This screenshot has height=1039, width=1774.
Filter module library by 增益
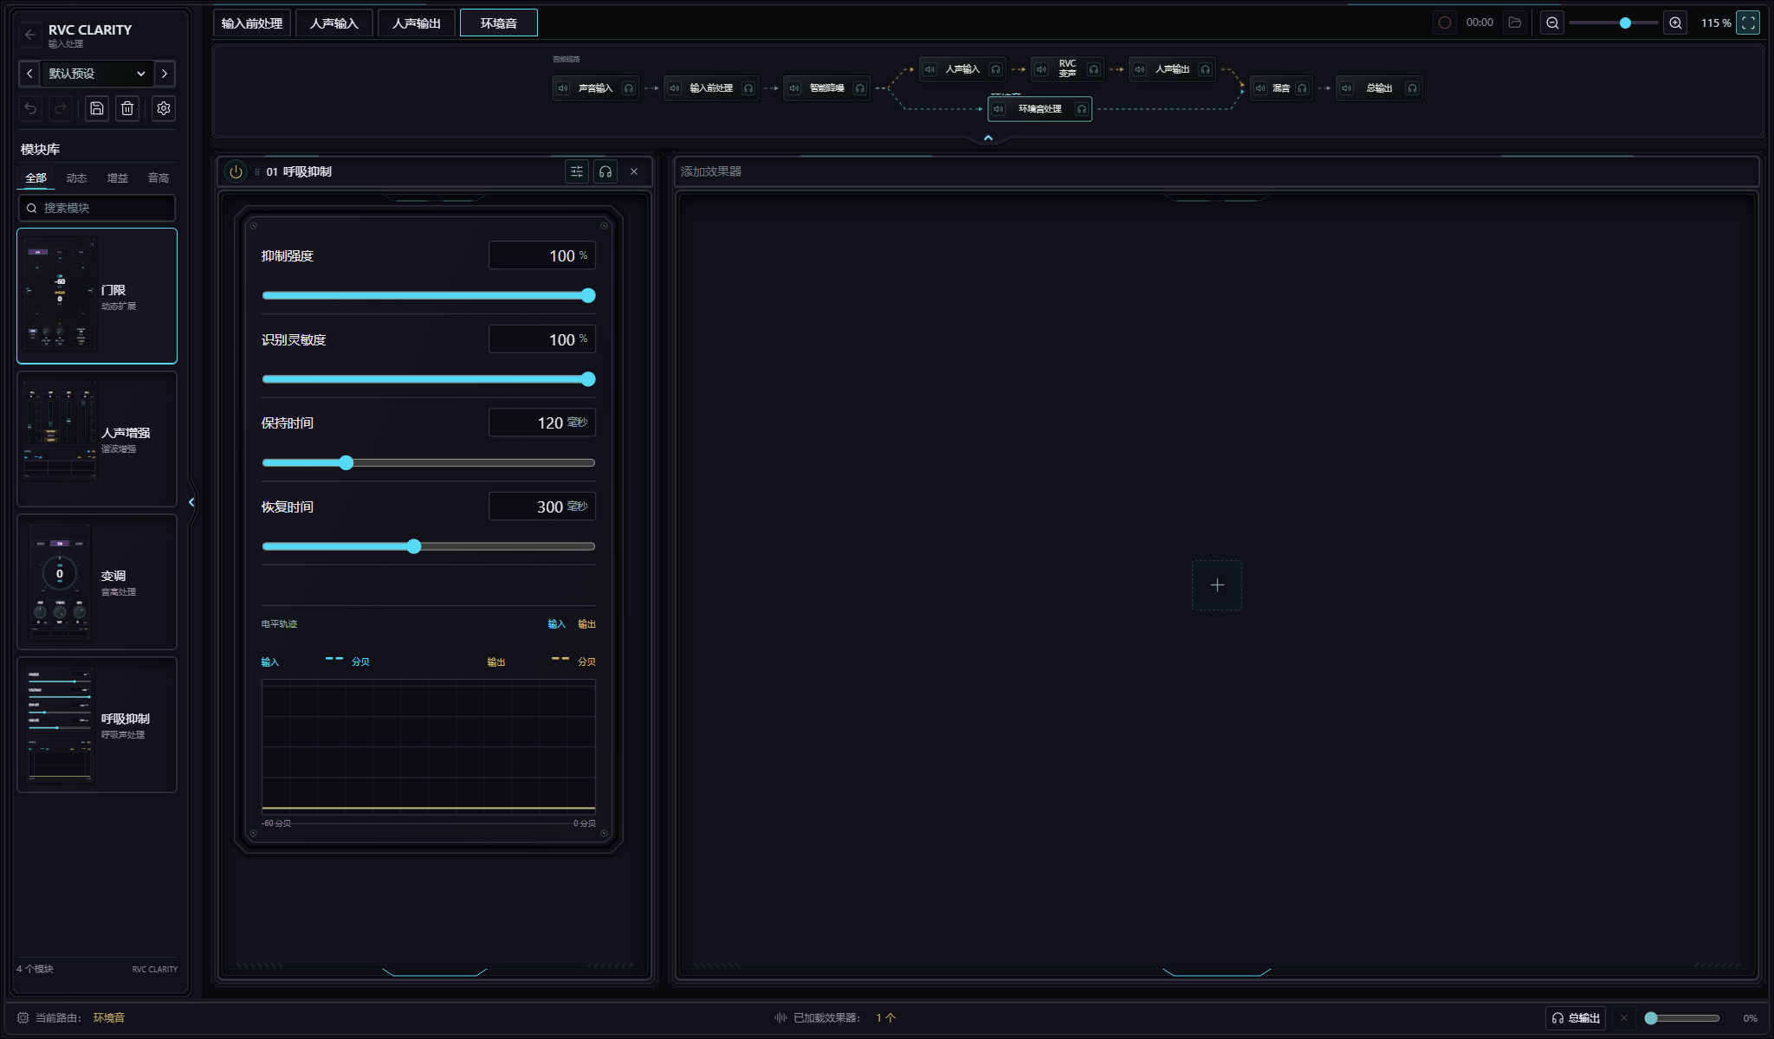point(118,178)
